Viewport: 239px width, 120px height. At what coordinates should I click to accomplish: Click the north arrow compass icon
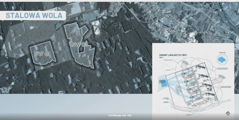[228, 113]
